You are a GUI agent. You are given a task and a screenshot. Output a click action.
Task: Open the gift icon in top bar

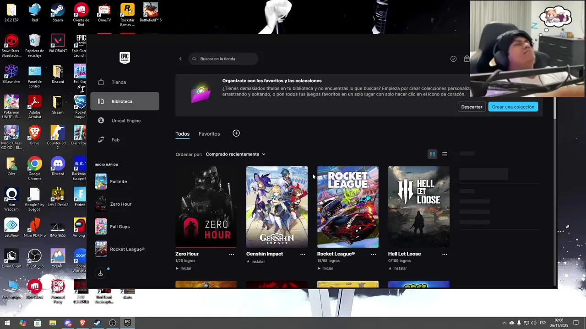coord(467,59)
